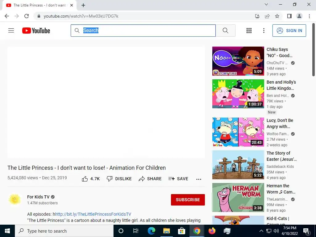The height and width of the screenshot is (237, 316).
Task: Focus the YouTube search field
Action: pyautogui.click(x=143, y=31)
